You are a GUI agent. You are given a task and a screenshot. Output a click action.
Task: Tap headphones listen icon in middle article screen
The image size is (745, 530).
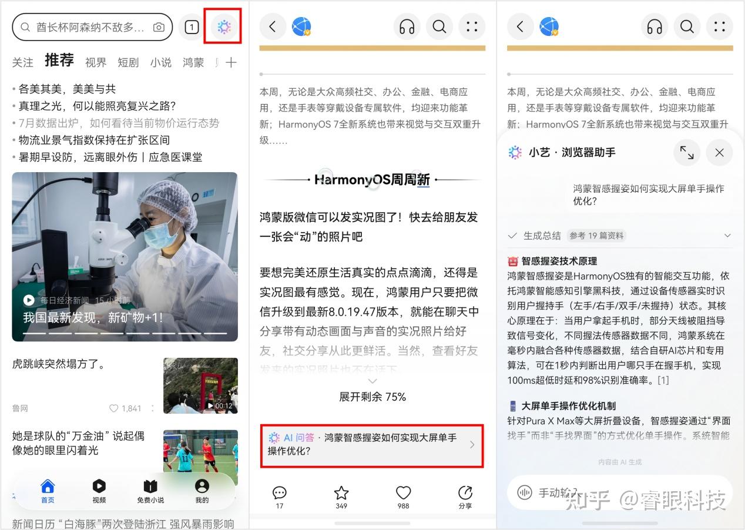[x=407, y=26]
